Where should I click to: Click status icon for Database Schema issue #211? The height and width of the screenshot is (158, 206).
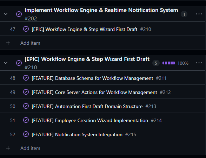(26, 78)
